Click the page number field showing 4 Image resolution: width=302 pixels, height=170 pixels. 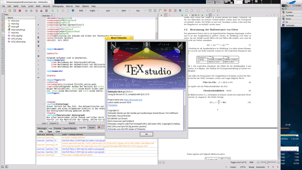click(x=190, y=15)
